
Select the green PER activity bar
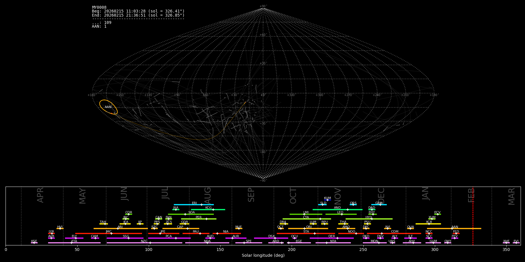[x=199, y=219]
